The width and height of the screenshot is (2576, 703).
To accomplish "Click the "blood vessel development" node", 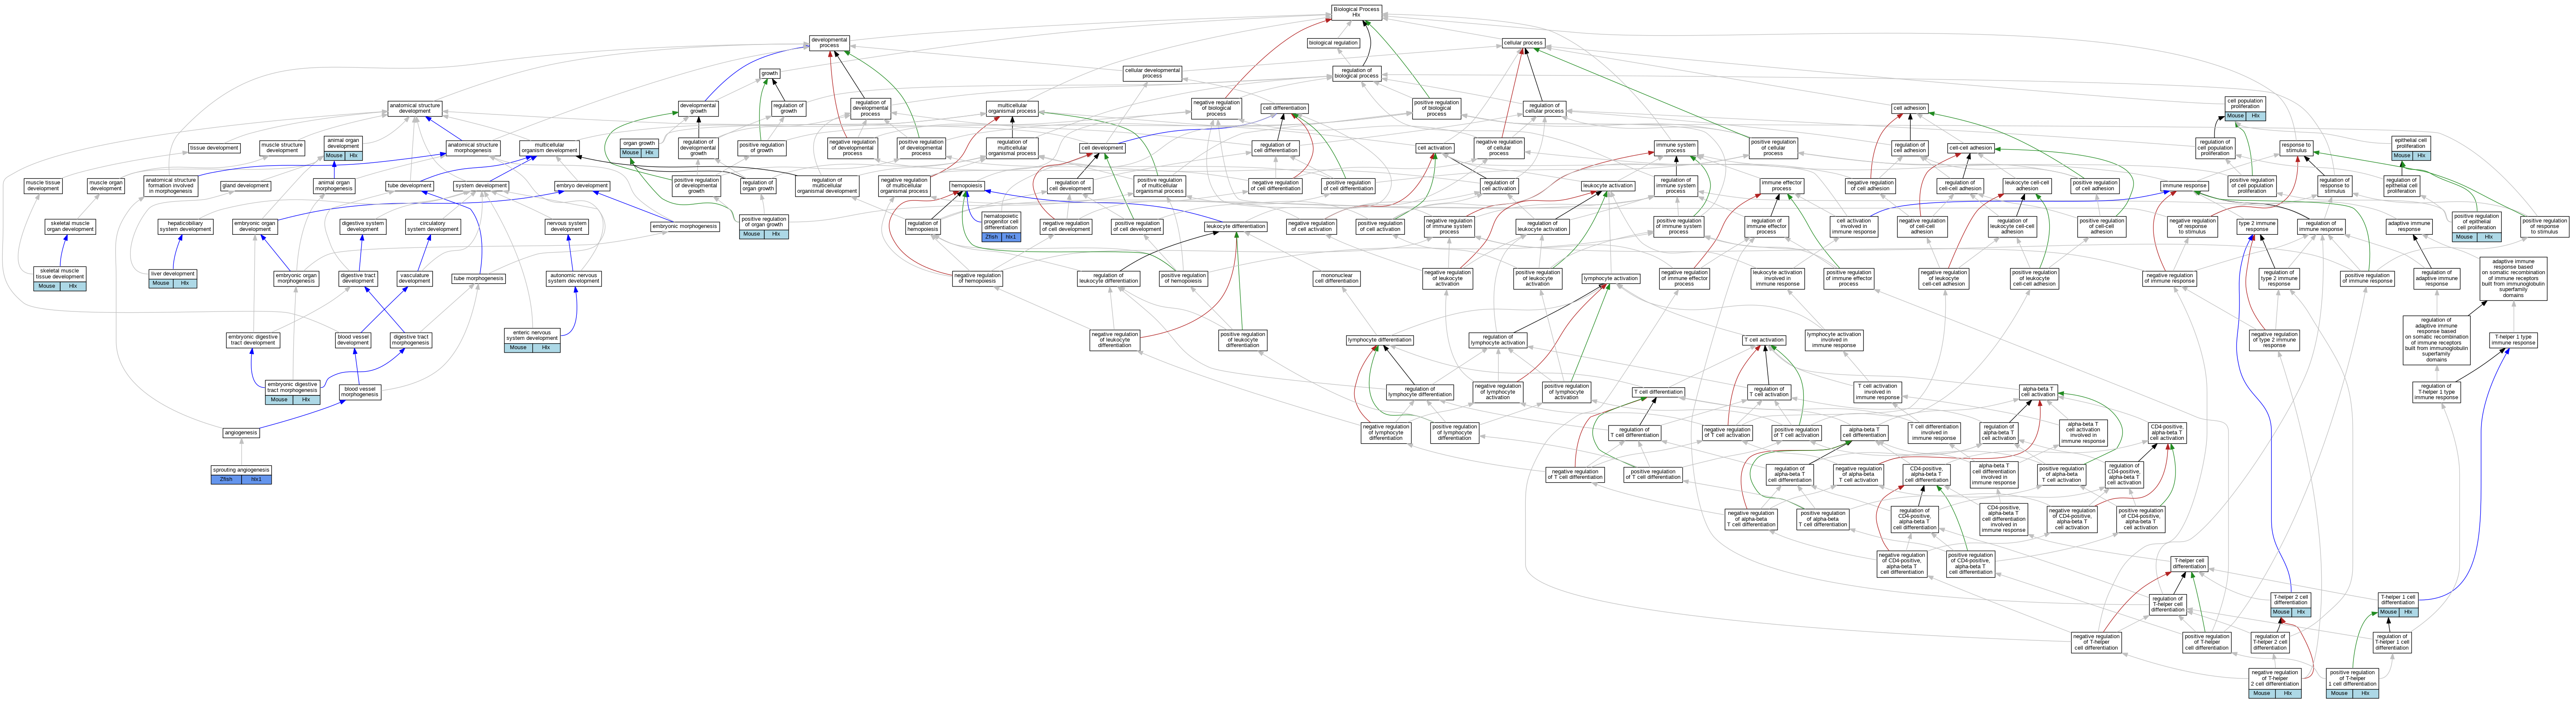I will (353, 340).
